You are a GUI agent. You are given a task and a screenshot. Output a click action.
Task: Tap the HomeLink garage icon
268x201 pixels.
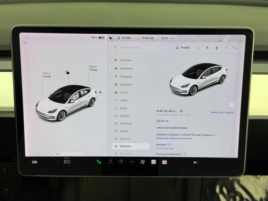pos(207,48)
